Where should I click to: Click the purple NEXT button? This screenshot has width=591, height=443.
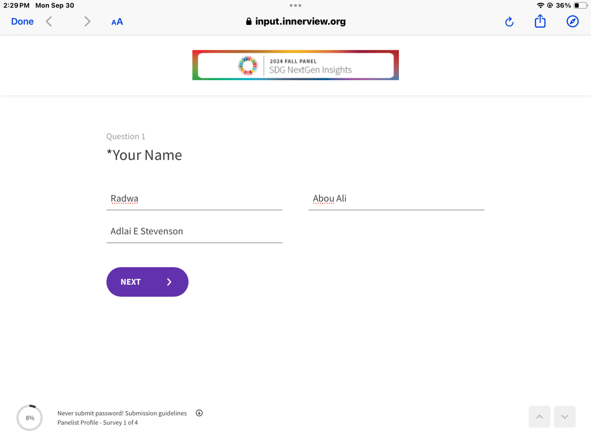[x=147, y=282]
